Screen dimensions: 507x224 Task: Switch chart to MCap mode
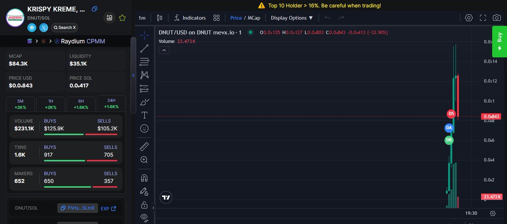point(254,18)
